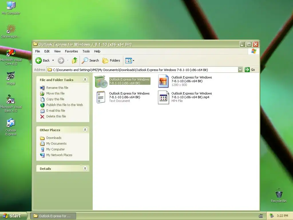Click Copy this file
This screenshot has height=220, width=293.
coord(55,99)
